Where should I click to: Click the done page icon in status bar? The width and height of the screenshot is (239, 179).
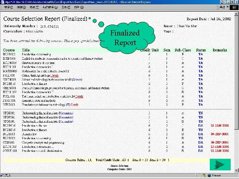[2, 175]
